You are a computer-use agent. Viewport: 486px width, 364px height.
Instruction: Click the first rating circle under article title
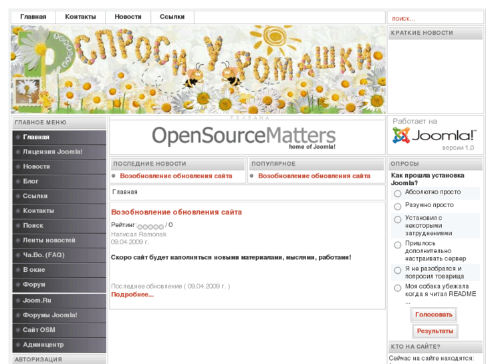pos(140,226)
